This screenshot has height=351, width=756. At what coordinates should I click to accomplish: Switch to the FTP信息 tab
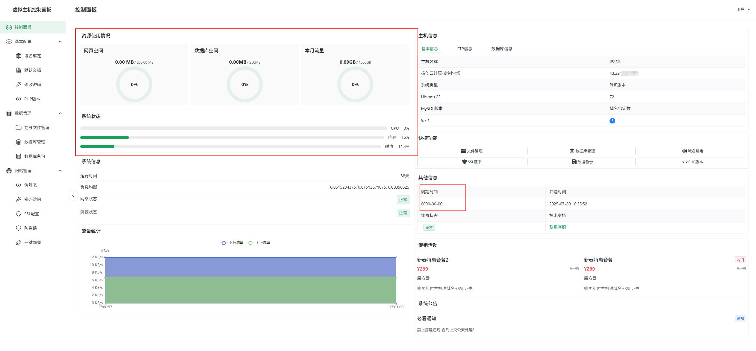pos(465,49)
